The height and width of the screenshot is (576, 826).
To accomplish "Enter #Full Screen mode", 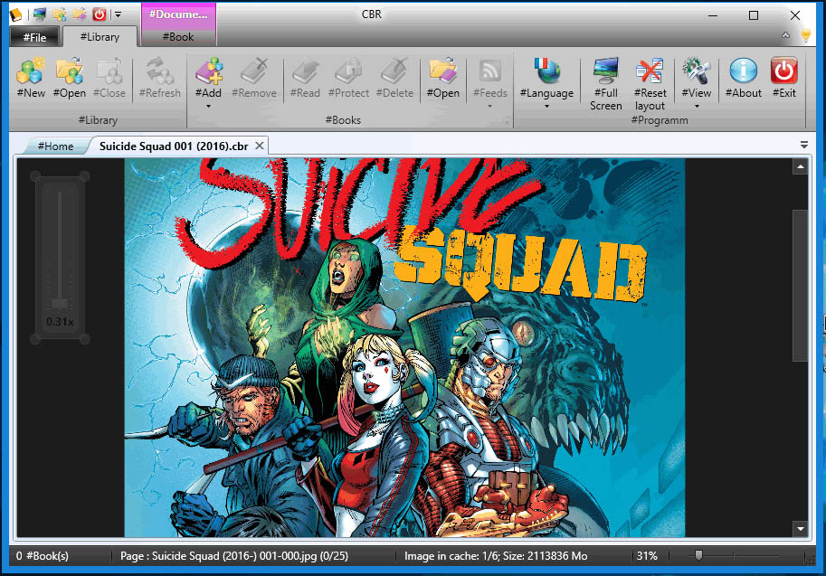I will point(606,83).
